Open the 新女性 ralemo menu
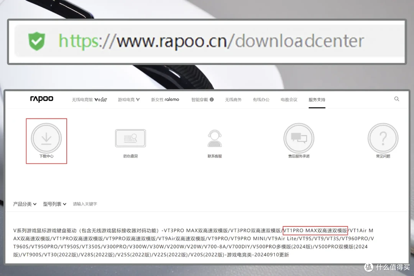The height and width of the screenshot is (276, 414). point(165,100)
